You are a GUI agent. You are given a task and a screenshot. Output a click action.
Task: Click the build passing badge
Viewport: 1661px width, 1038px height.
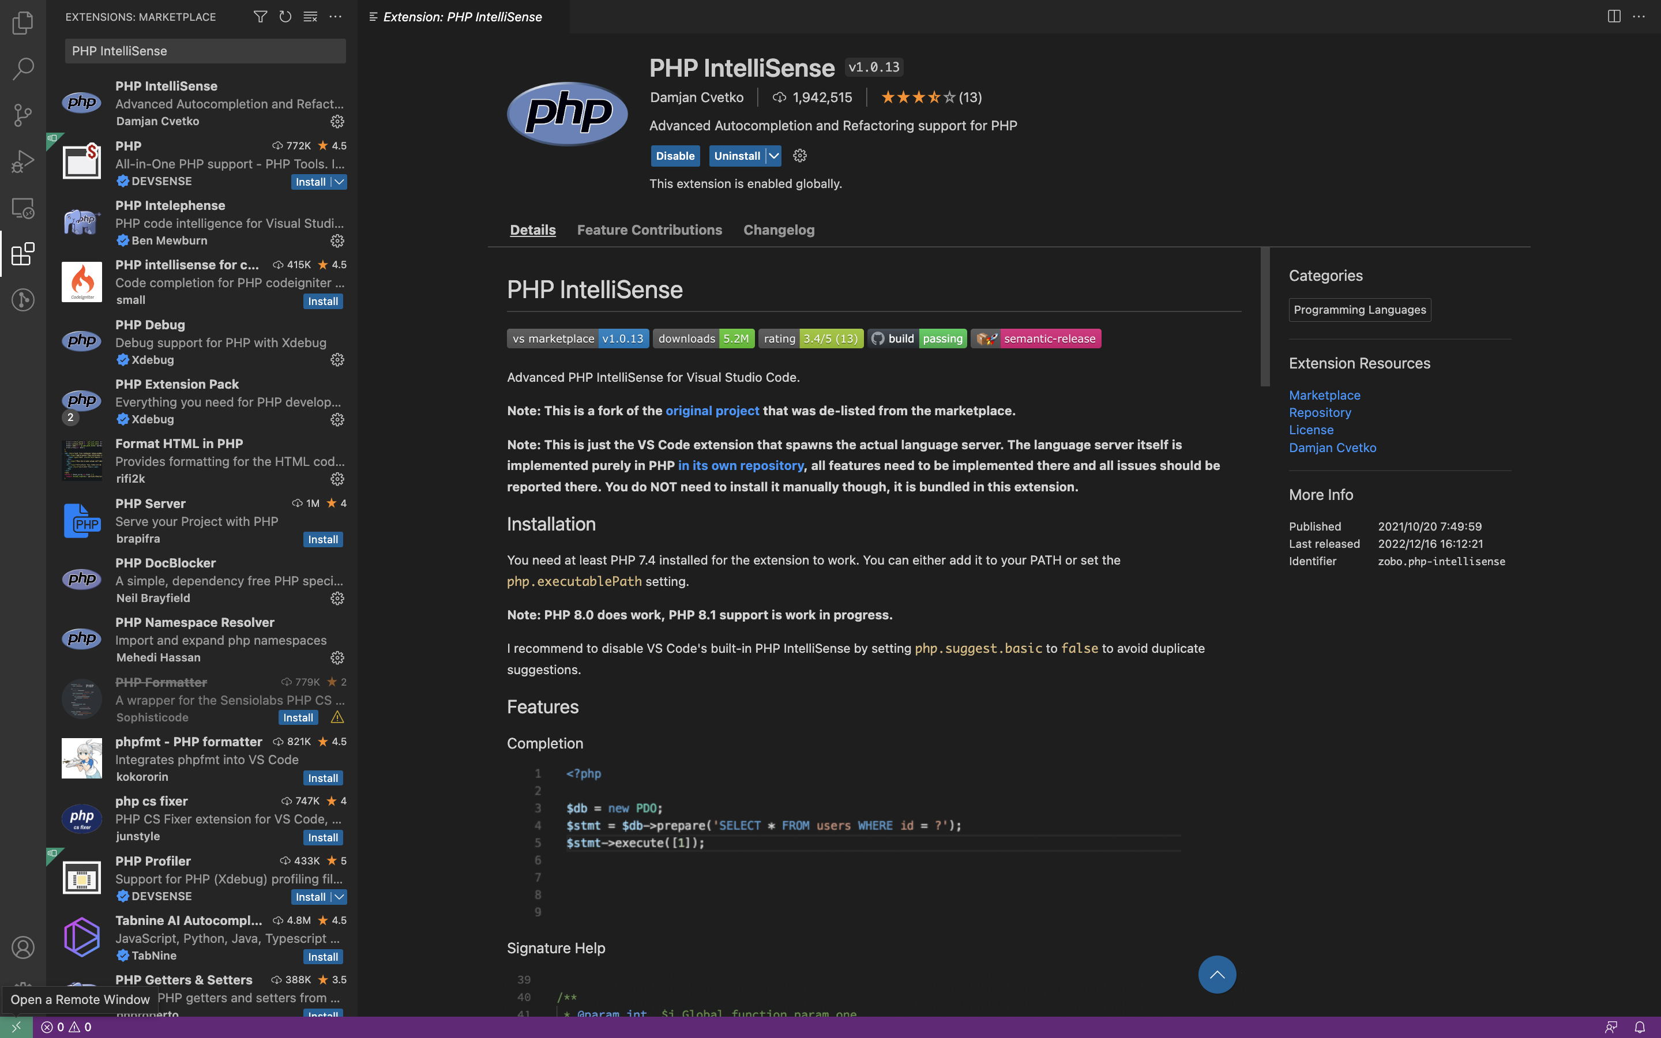pos(917,339)
